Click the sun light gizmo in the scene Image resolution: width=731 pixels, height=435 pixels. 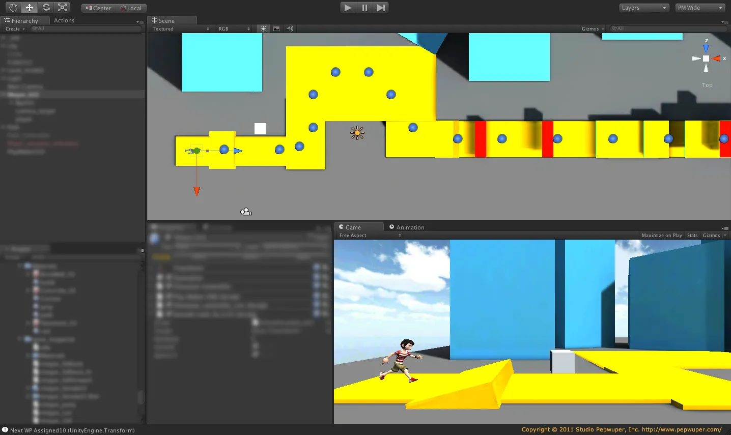tap(357, 133)
